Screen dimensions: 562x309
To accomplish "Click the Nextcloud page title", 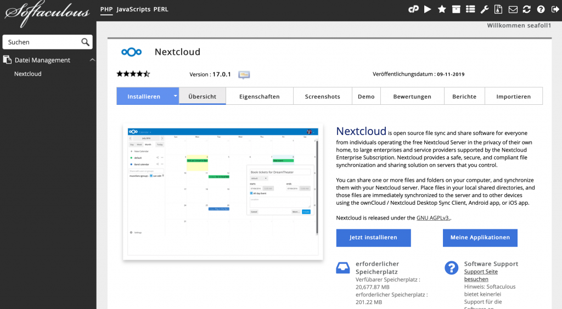I will (x=177, y=52).
